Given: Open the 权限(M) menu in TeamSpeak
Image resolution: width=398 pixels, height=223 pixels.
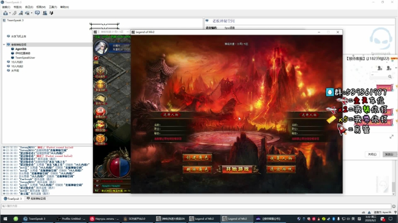Looking at the screenshot, I should [x=41, y=7].
